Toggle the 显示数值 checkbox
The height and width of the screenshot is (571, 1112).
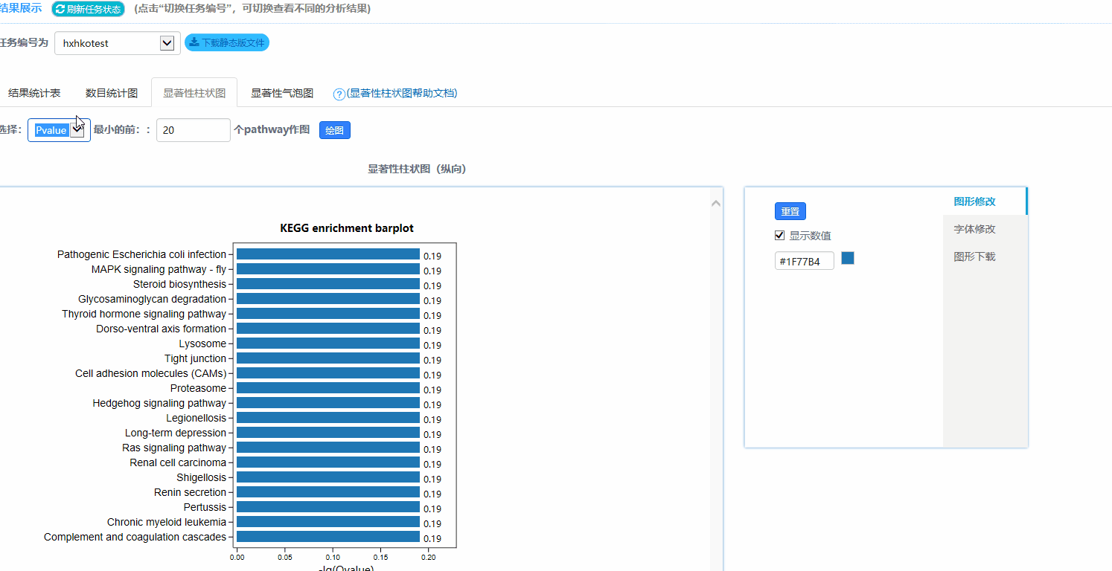780,235
